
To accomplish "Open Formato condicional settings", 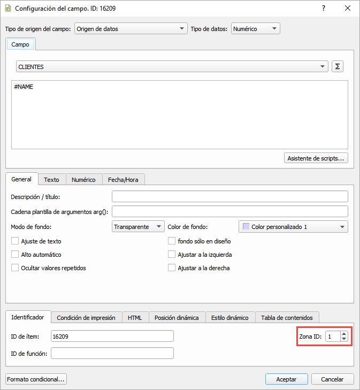I will point(36,379).
